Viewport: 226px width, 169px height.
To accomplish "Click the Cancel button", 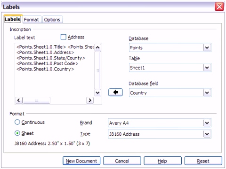I will pos(122,161).
